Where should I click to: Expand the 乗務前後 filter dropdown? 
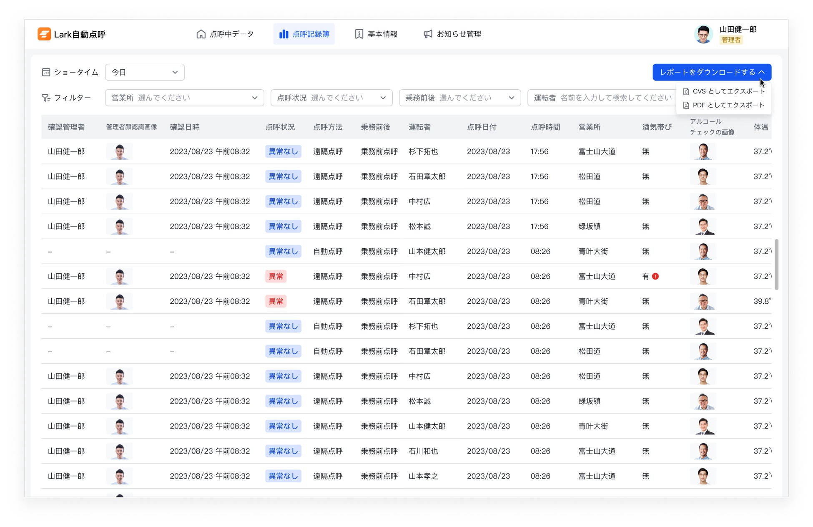point(459,98)
